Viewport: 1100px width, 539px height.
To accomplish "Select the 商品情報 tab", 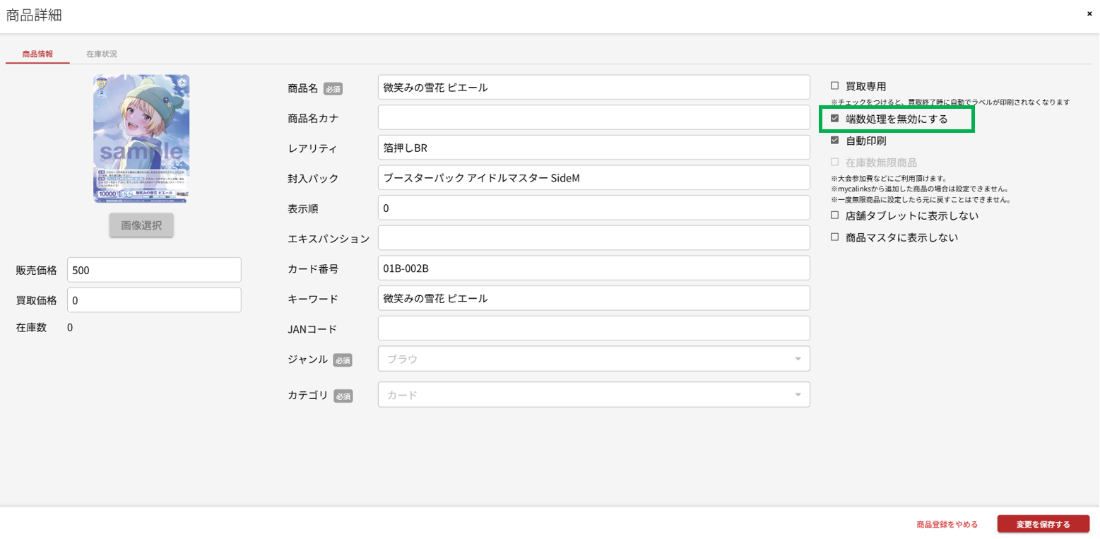I will pos(37,54).
